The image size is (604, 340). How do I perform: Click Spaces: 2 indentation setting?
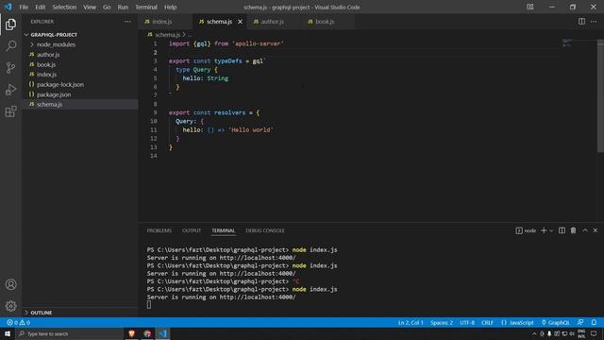[x=442, y=323]
